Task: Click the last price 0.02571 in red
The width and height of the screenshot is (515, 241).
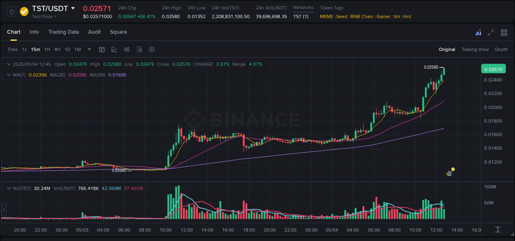Action: click(97, 8)
